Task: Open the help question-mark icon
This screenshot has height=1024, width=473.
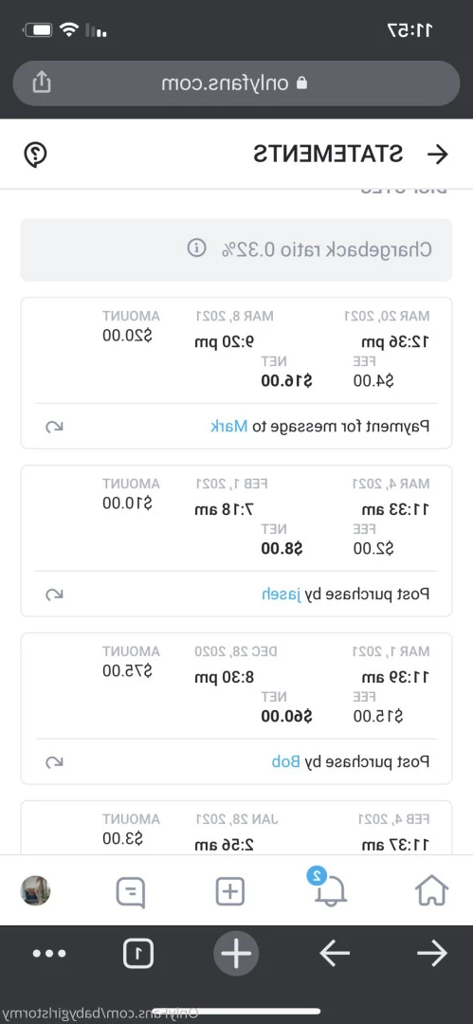Action: point(35,155)
